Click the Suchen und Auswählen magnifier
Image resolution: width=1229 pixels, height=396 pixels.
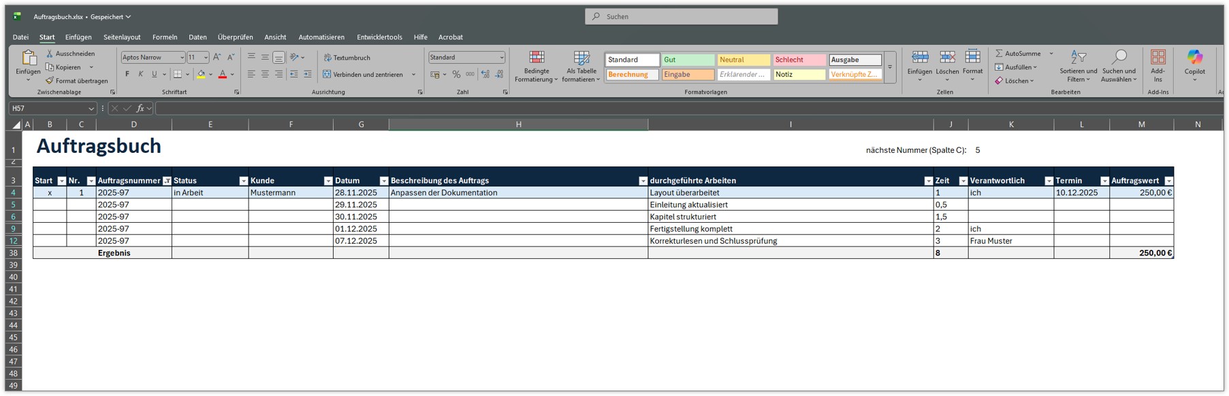pyautogui.click(x=1119, y=58)
